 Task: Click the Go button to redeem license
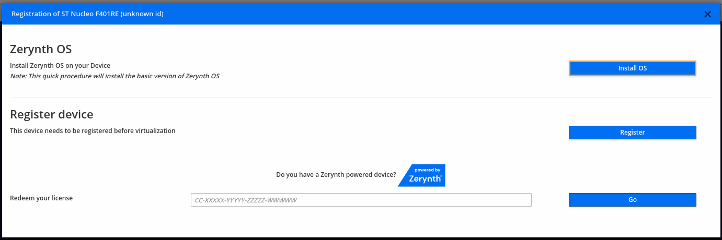pos(632,200)
